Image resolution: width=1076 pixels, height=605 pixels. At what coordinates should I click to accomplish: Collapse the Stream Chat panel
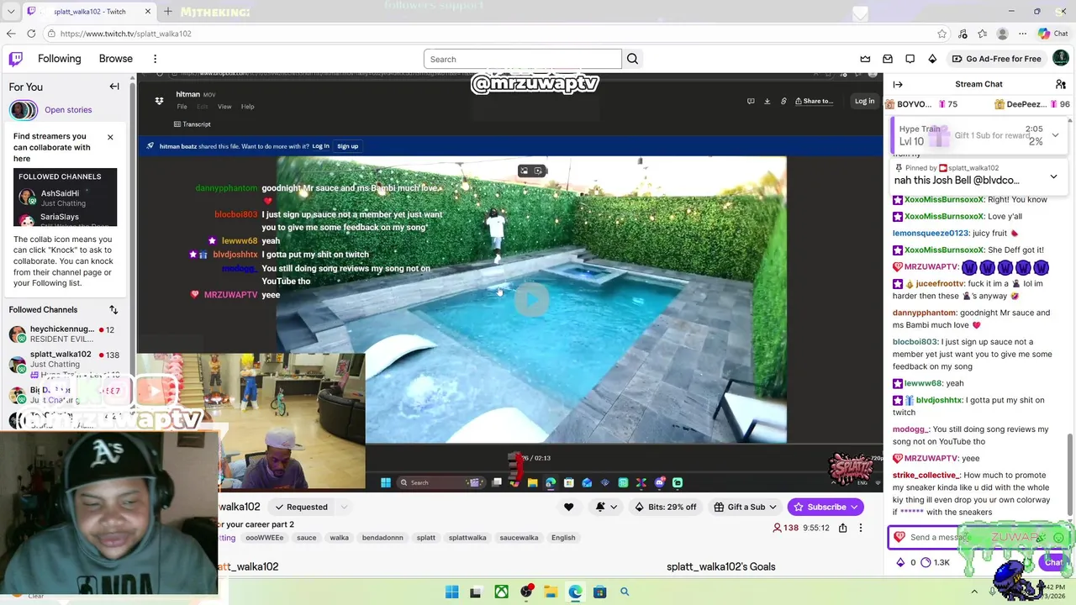click(x=898, y=84)
